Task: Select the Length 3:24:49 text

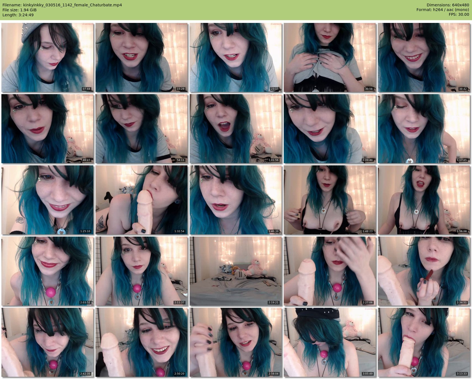Action: click(x=18, y=15)
